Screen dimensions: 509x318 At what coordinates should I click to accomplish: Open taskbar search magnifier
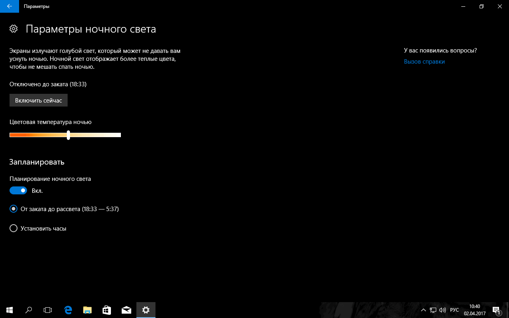(29, 310)
